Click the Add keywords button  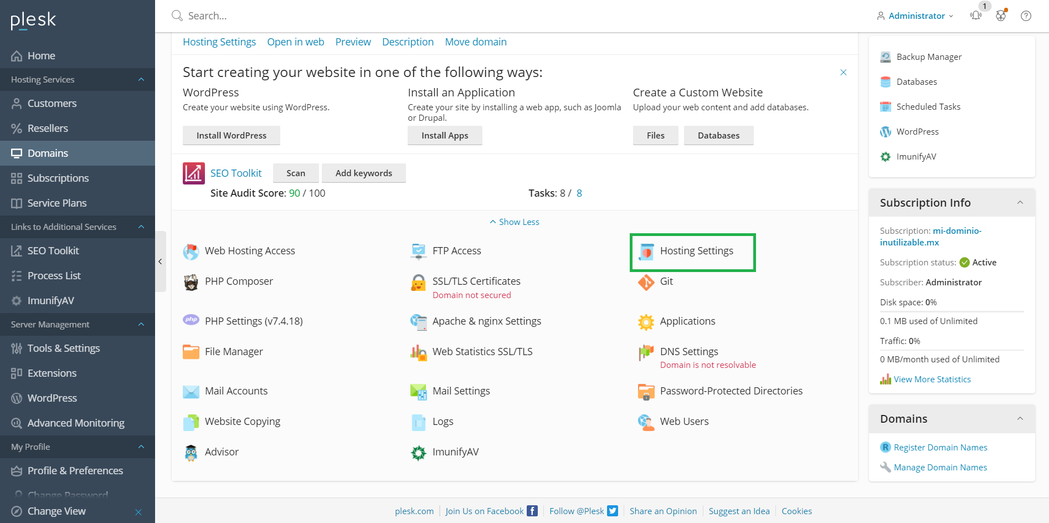(364, 173)
